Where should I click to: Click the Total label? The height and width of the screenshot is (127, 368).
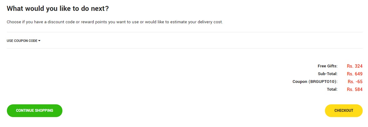pos(332,89)
